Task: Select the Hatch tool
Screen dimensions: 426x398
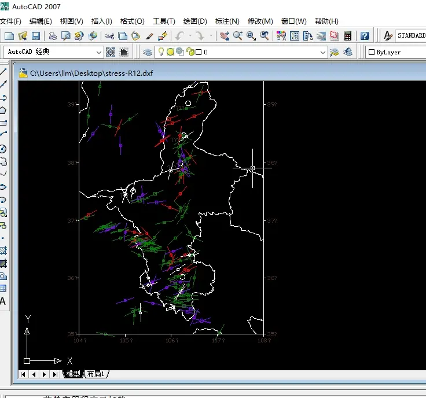Action: (x=3, y=251)
